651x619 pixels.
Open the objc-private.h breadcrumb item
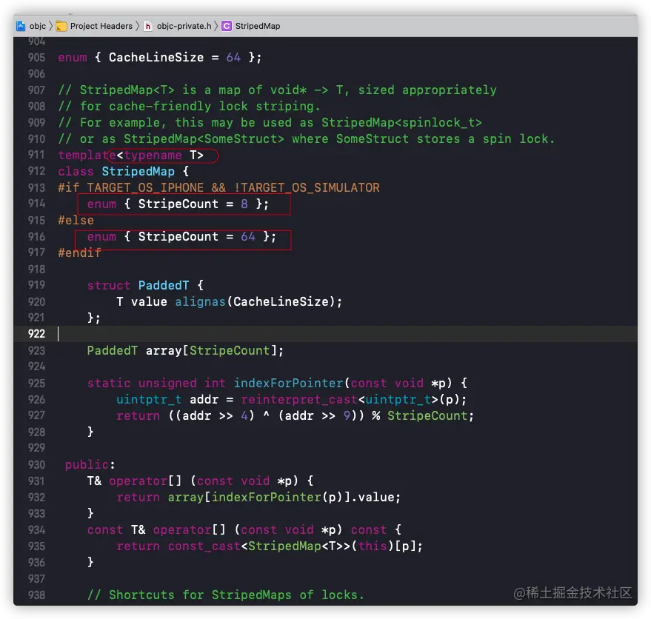184,26
